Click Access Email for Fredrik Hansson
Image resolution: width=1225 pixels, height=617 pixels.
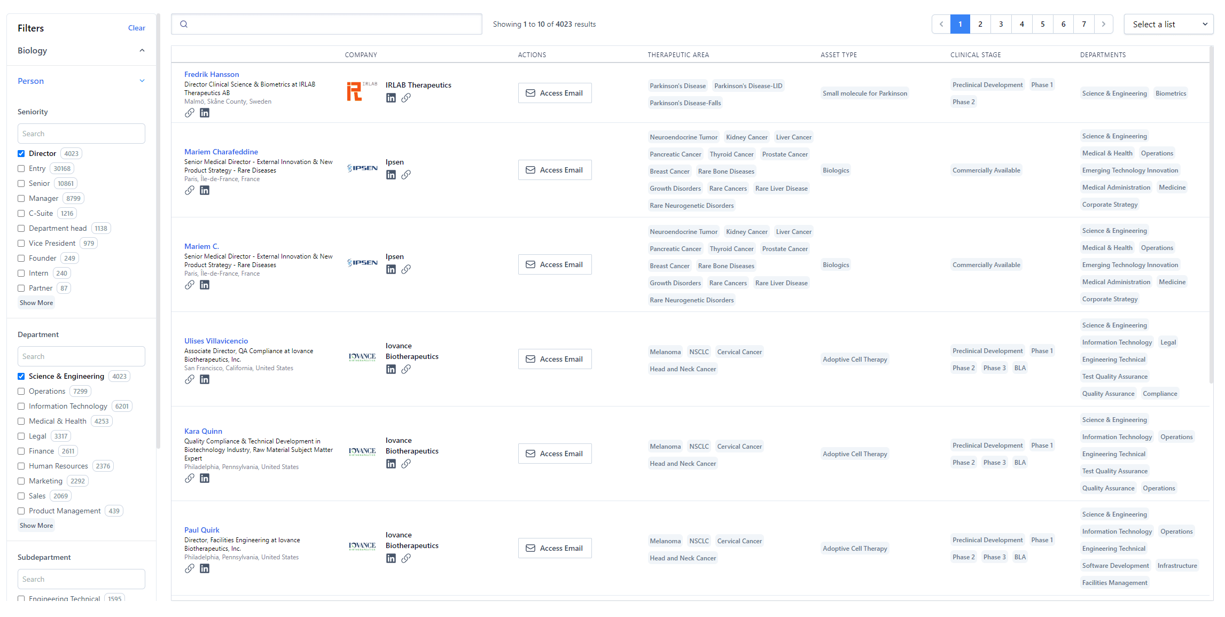click(555, 92)
